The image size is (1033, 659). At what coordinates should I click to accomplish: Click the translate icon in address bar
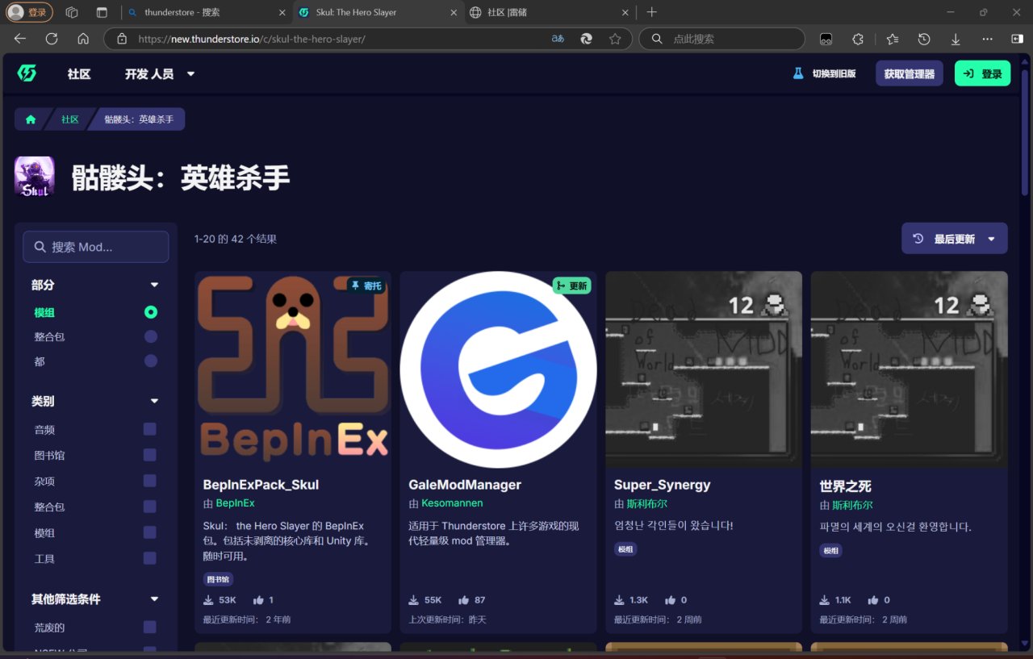(558, 39)
